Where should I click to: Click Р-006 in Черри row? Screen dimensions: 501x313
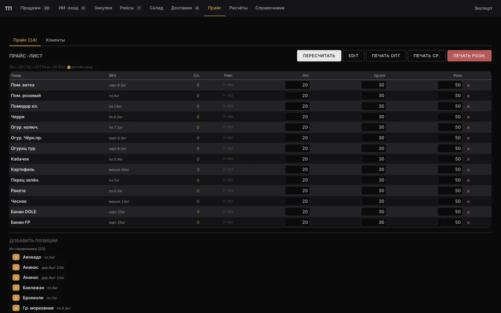tap(228, 117)
